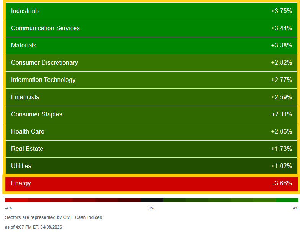Screen dimensions: 300x232
Task: Click the Energy label
Action: (x=21, y=183)
